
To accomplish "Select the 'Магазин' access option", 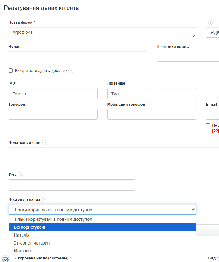I will [x=102, y=251].
